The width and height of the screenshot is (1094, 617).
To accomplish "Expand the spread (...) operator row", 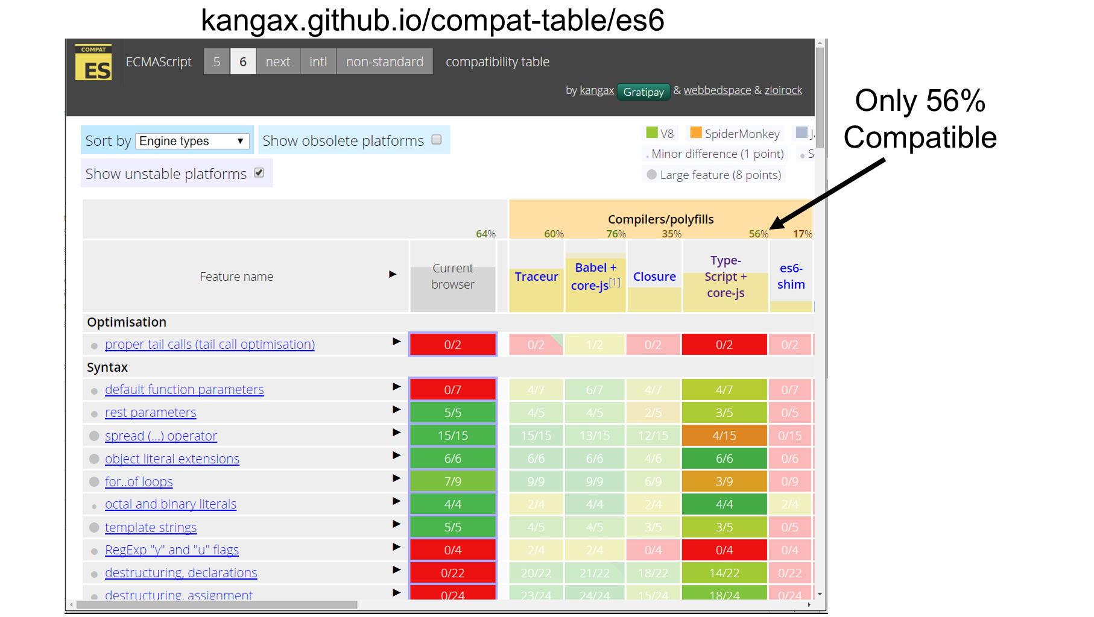I will click(x=397, y=432).
